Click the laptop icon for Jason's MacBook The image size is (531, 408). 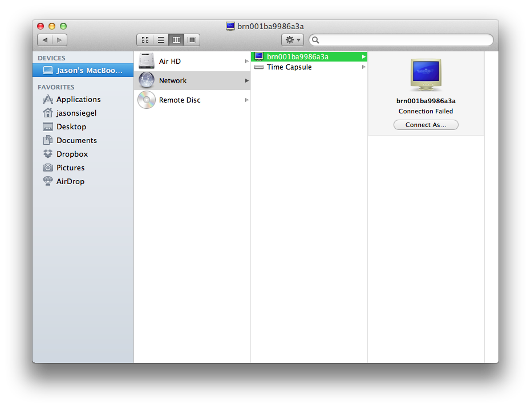[48, 70]
